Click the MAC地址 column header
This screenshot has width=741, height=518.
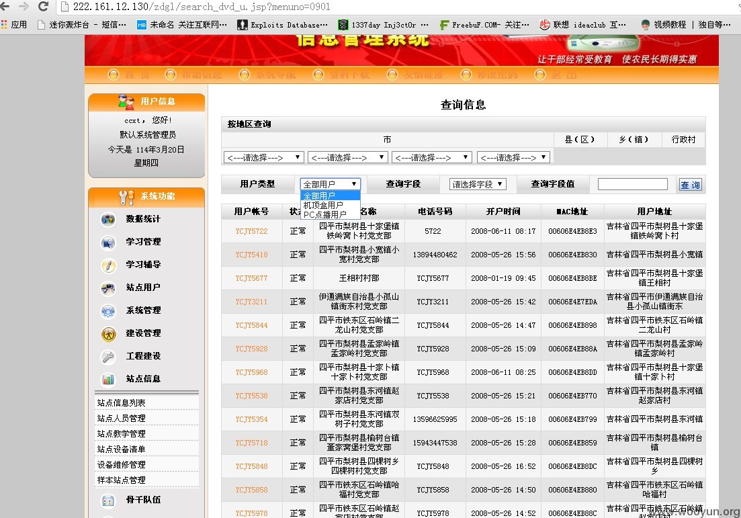[572, 211]
